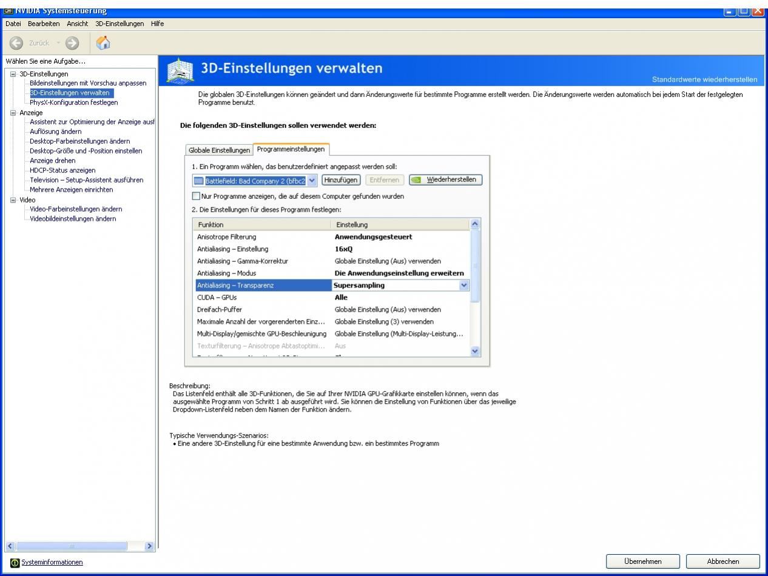The height and width of the screenshot is (576, 768).
Task: Click the Wiederherstellen button
Action: tap(446, 180)
